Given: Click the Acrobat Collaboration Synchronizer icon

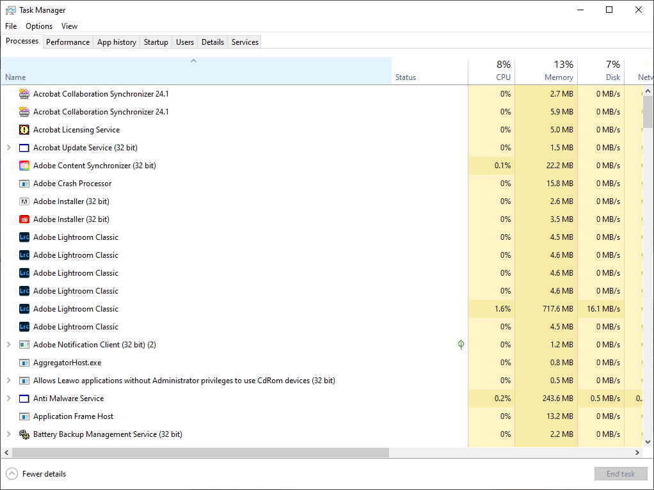Looking at the screenshot, I should (24, 93).
